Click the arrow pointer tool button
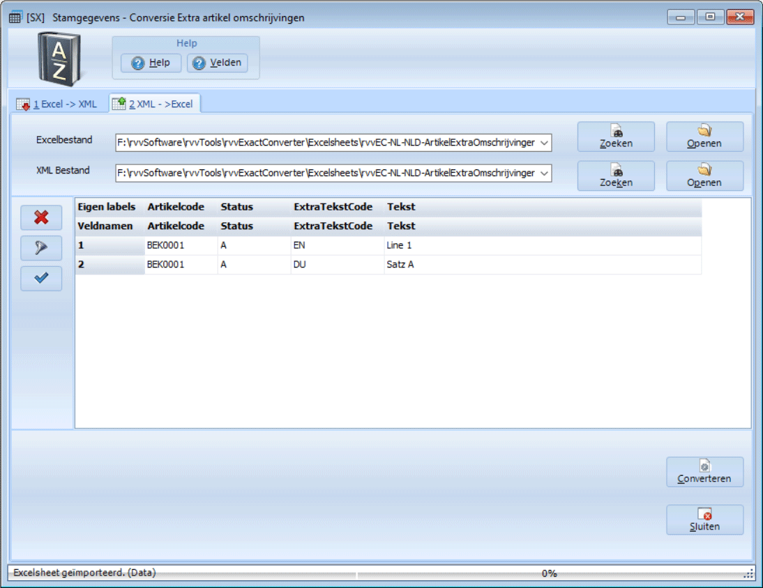This screenshot has width=763, height=588. pyautogui.click(x=41, y=248)
